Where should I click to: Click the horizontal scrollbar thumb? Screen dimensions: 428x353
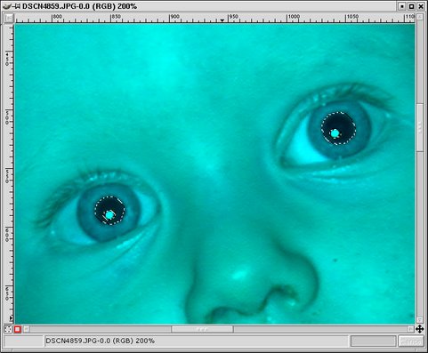pos(203,329)
